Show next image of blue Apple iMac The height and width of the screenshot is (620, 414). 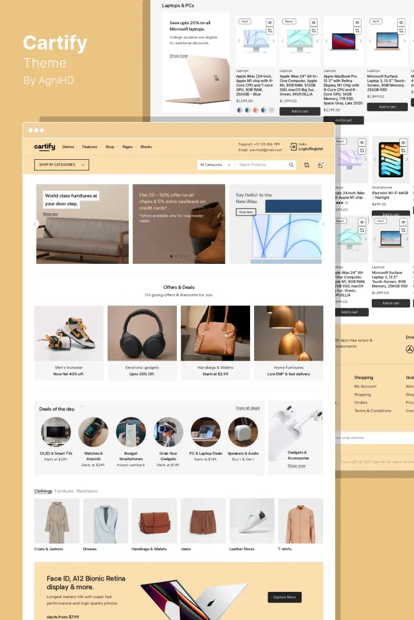pos(273,41)
